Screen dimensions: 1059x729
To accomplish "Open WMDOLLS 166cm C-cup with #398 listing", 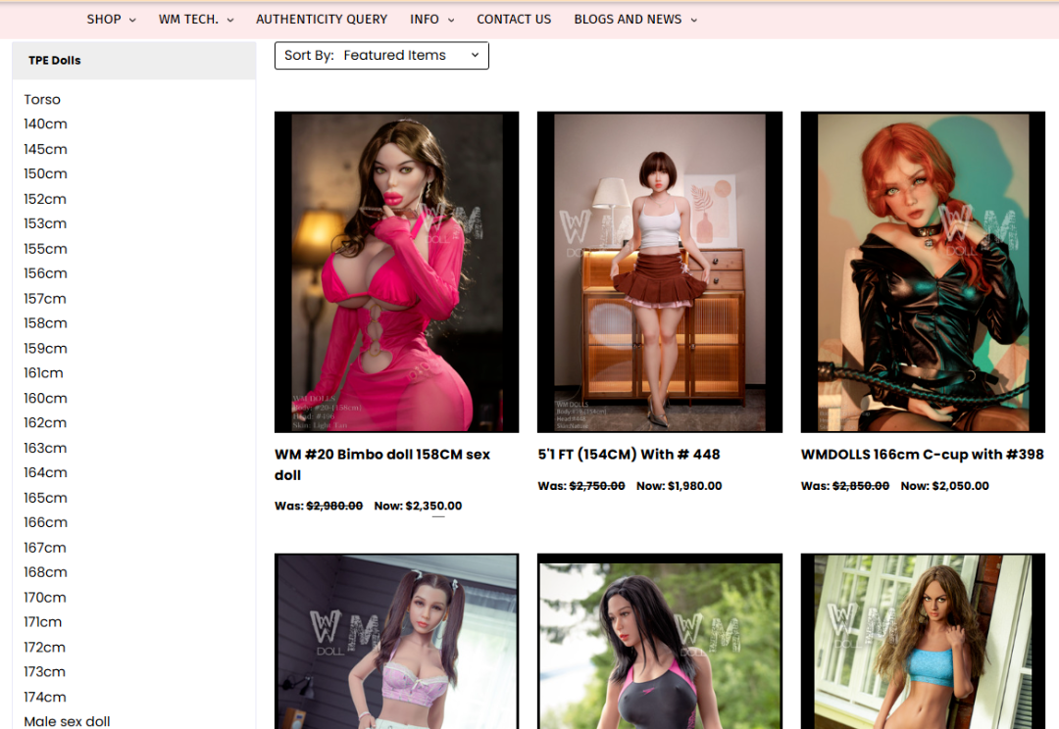I will [x=922, y=455].
